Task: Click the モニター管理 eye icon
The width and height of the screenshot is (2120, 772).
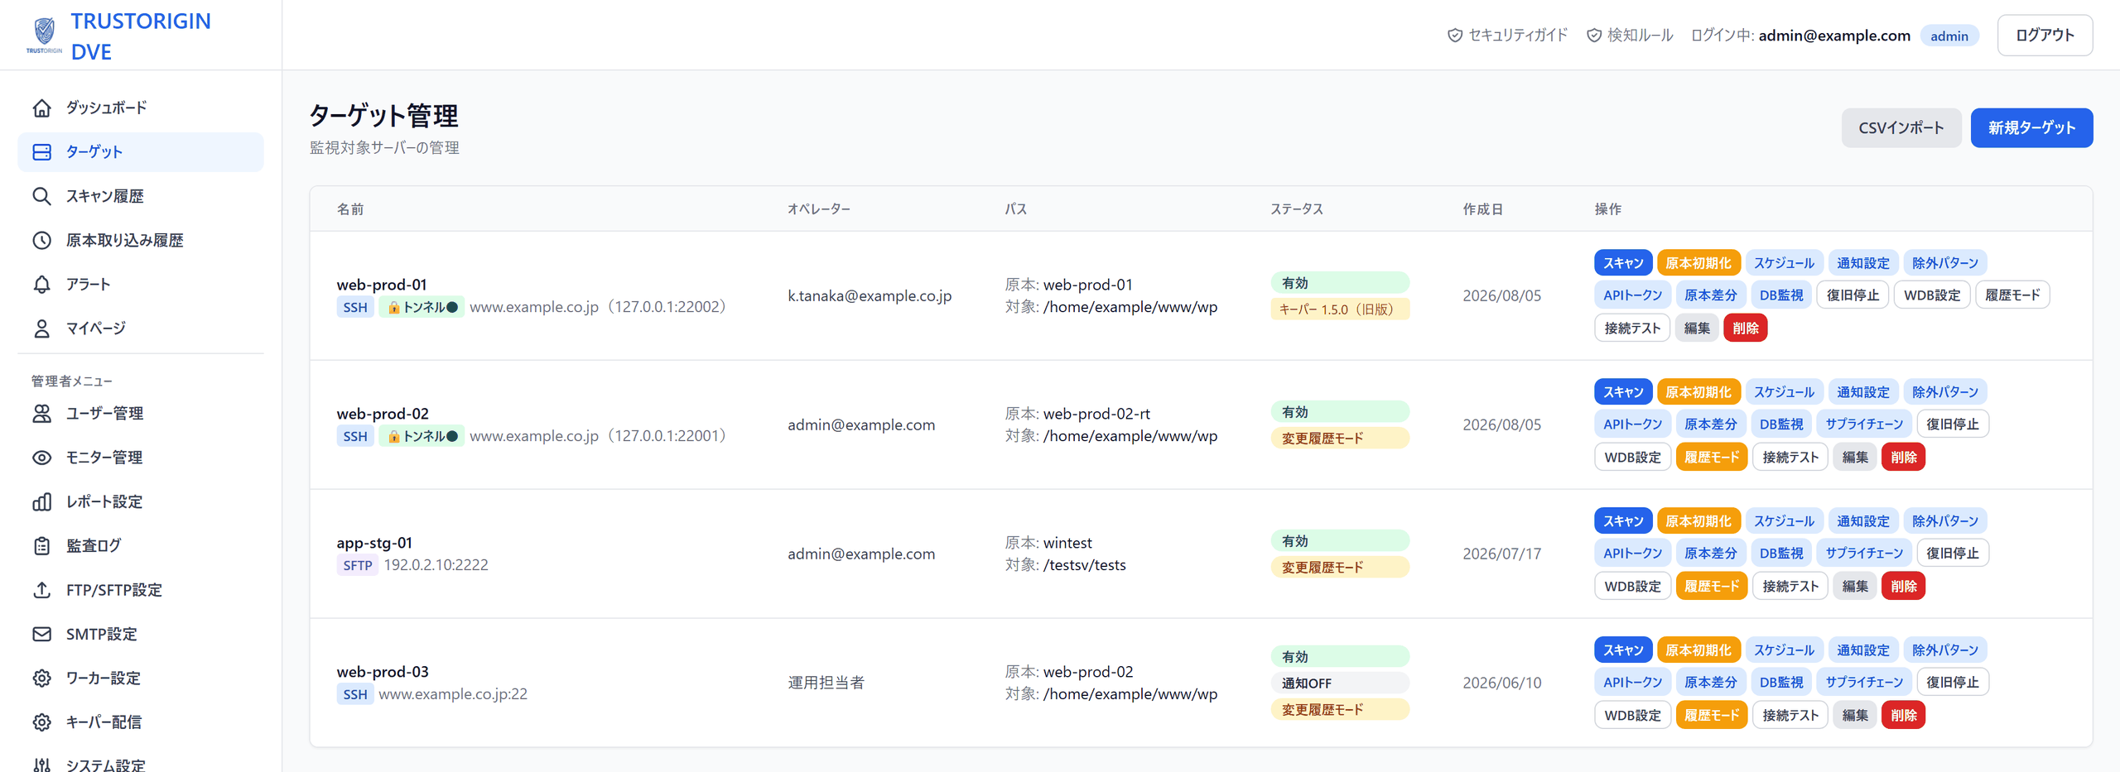Action: [x=42, y=458]
